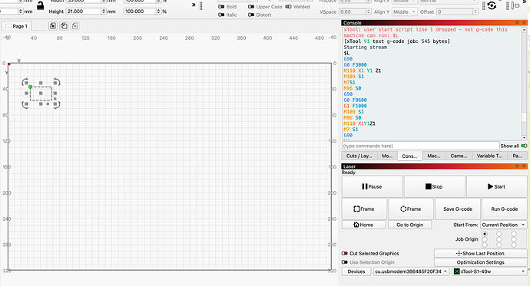Click the Console command input field
This screenshot has width=530, height=286.
[420, 146]
